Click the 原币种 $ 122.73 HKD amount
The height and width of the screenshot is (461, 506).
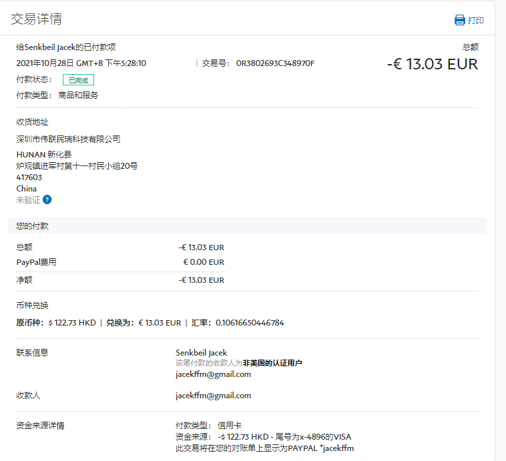click(72, 323)
